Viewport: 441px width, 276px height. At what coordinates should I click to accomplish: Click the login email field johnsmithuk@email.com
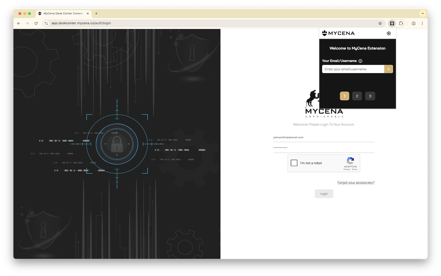click(x=324, y=137)
